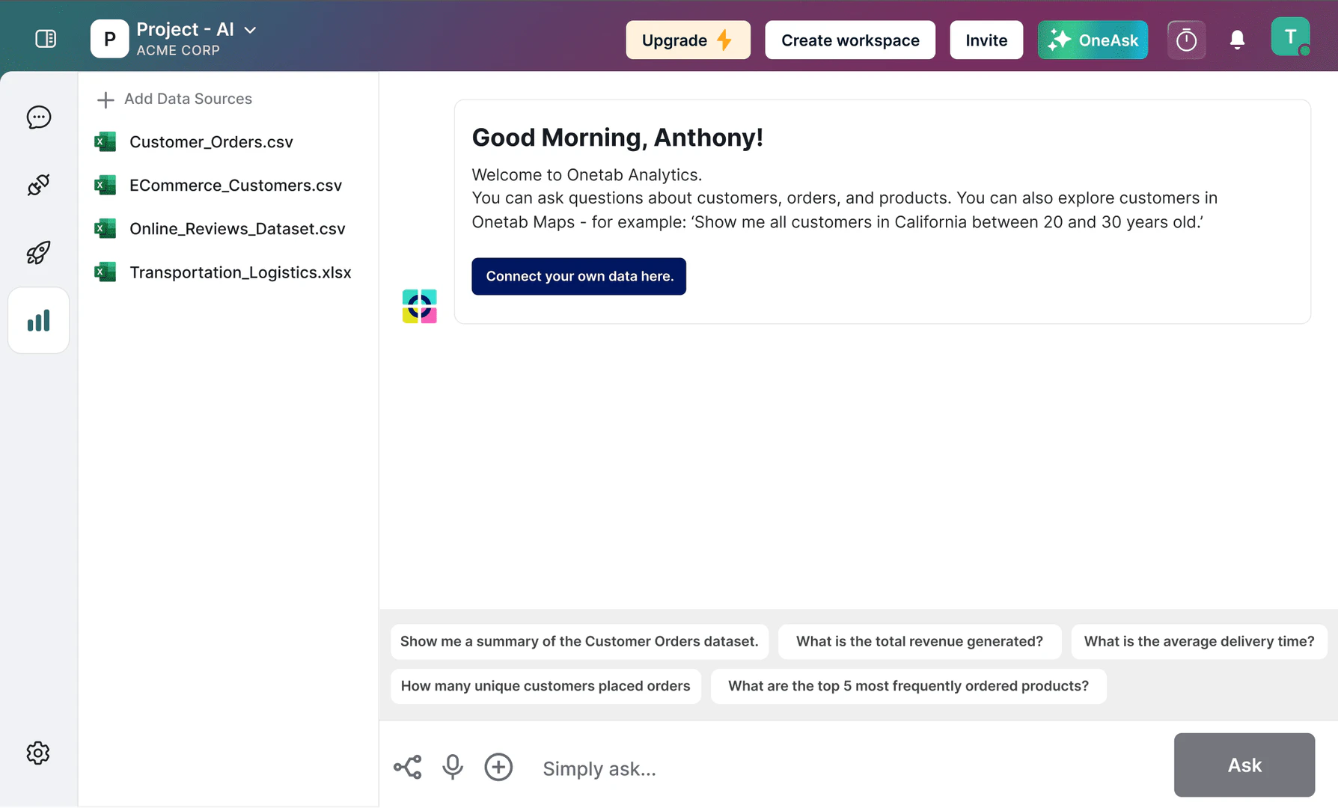1338x808 pixels.
Task: Open the analytics bar chart panel
Action: tap(38, 320)
